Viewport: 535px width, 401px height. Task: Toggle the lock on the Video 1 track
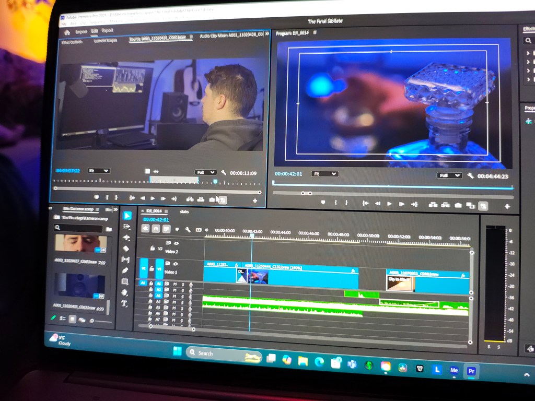152,268
